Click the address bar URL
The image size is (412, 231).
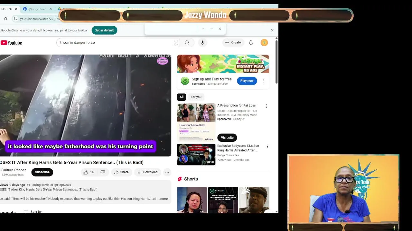(x=40, y=19)
